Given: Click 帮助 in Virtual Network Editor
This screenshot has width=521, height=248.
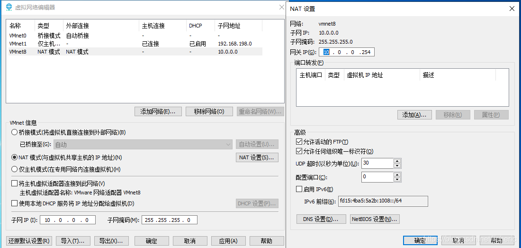Looking at the screenshot, I should tap(267, 241).
